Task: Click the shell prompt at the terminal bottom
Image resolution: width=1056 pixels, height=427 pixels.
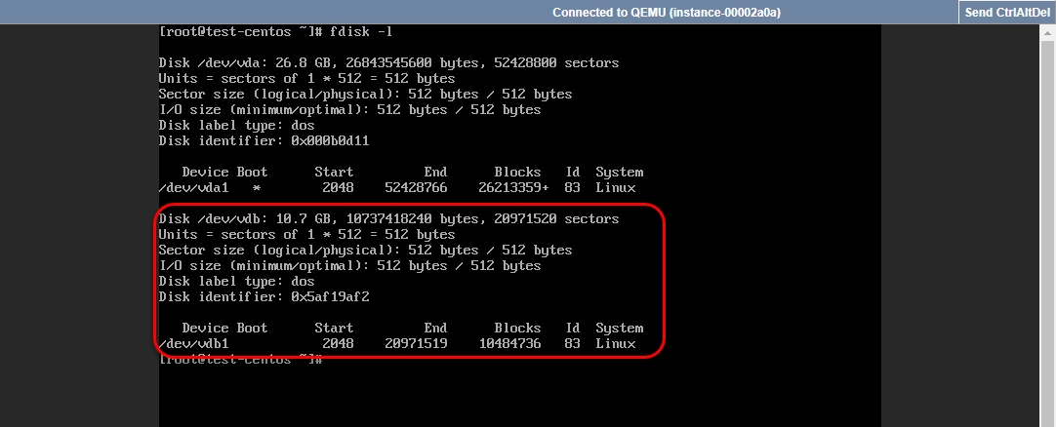Action: click(241, 360)
